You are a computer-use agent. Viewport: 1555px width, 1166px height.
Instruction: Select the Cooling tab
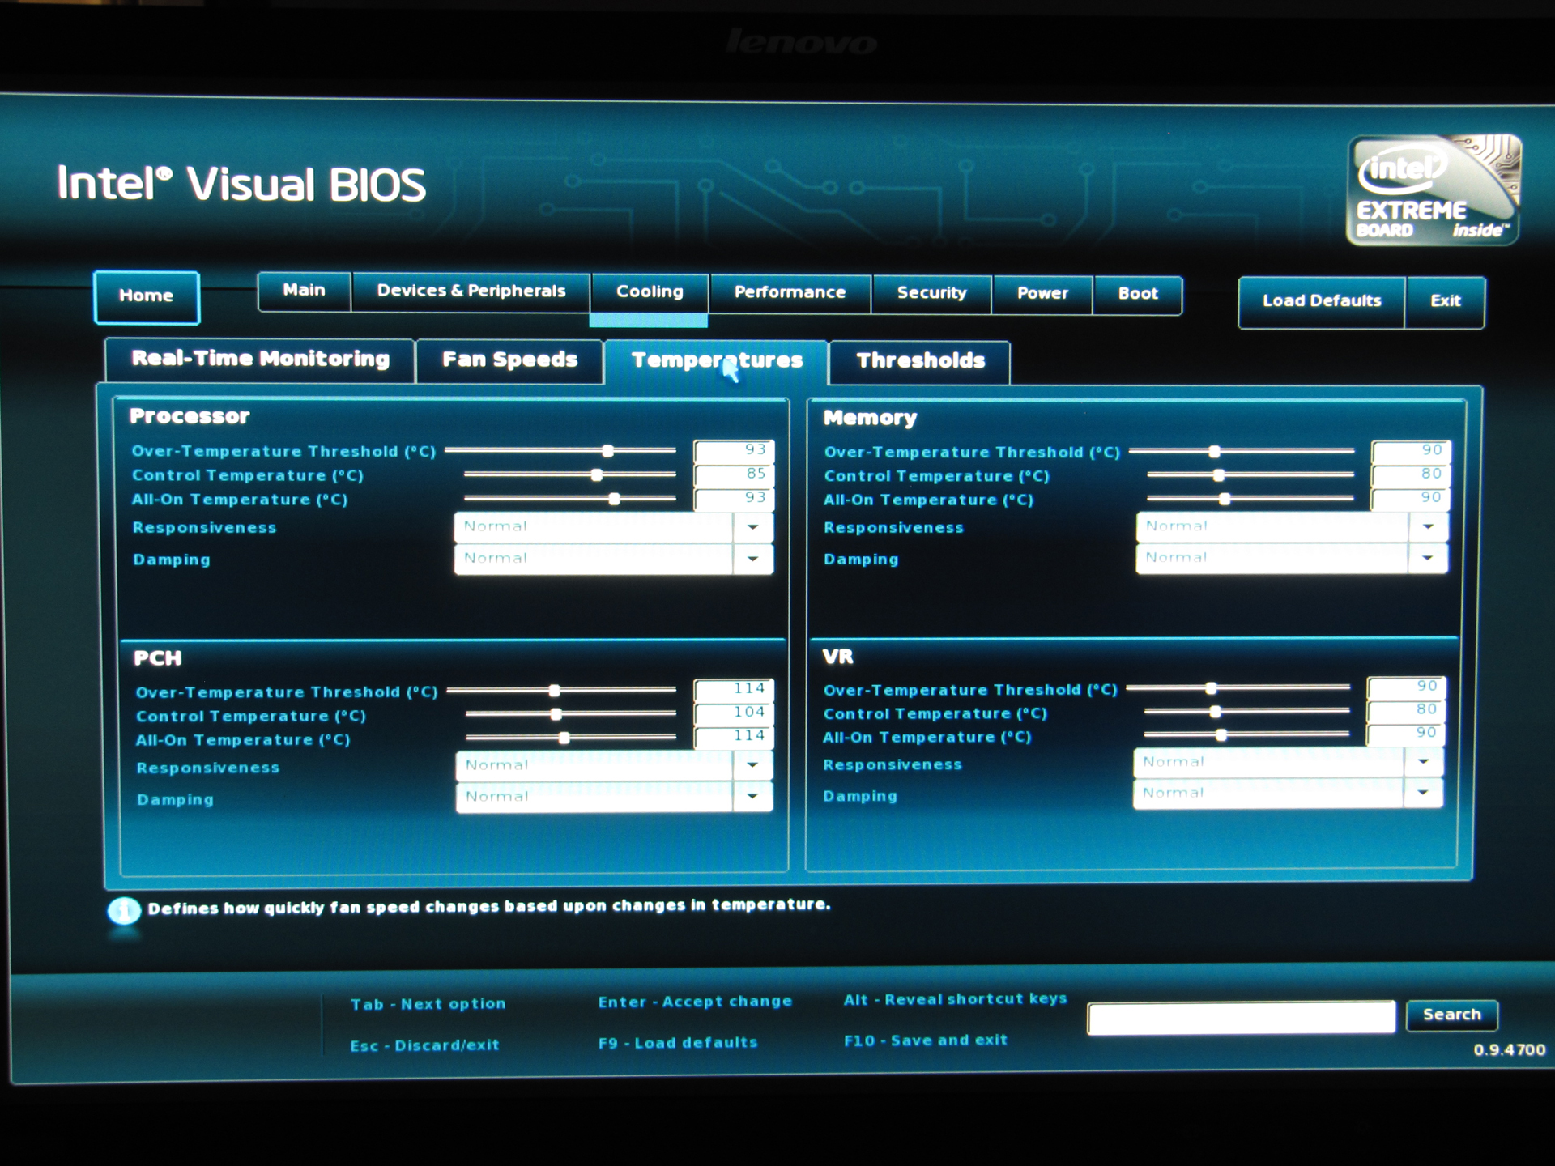650,292
